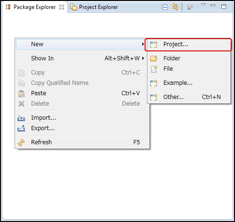235x222 pixels.
Task: Click the Other wizard icon
Action: [x=154, y=97]
